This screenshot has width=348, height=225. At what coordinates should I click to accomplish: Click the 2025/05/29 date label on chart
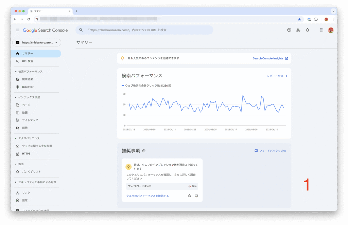tap(251, 130)
